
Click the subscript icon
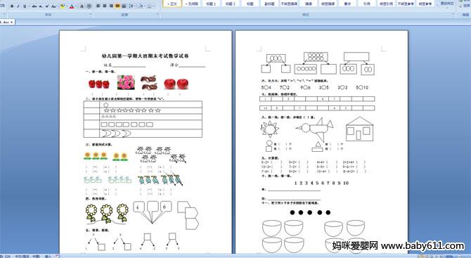coord(41,6)
